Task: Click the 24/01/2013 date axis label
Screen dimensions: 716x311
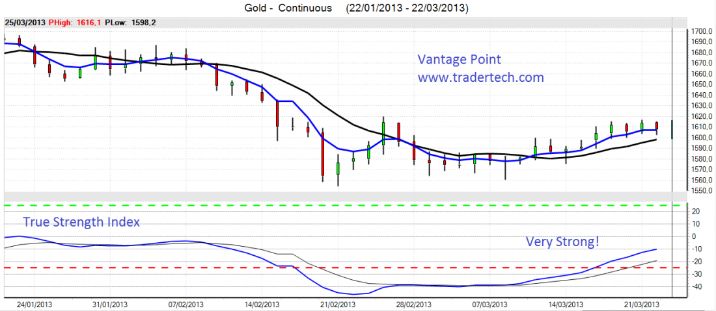Action: (34, 303)
